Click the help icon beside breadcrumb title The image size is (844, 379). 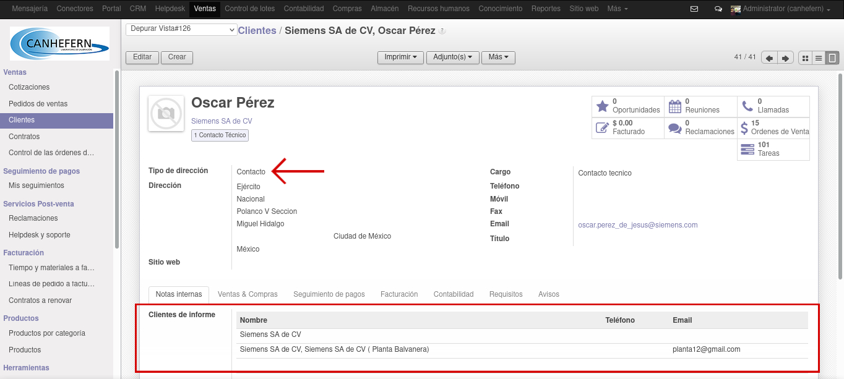pyautogui.click(x=442, y=31)
